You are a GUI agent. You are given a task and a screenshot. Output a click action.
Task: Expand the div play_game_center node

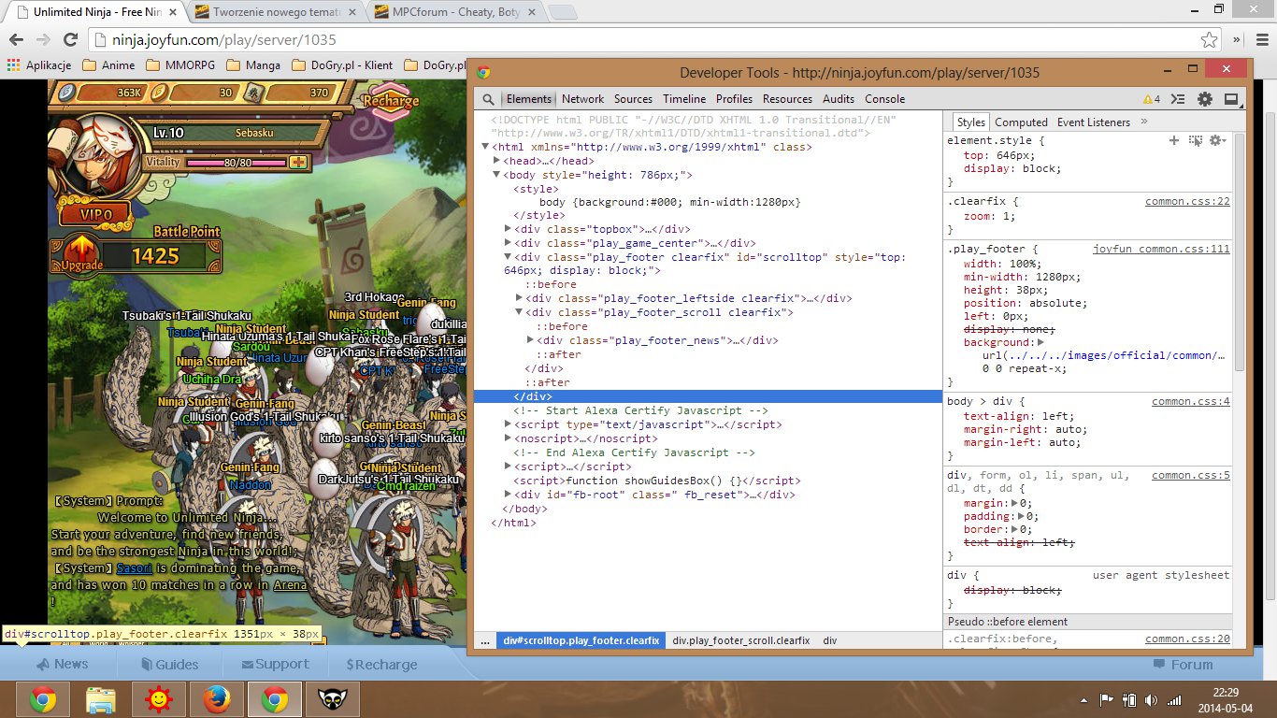click(508, 243)
